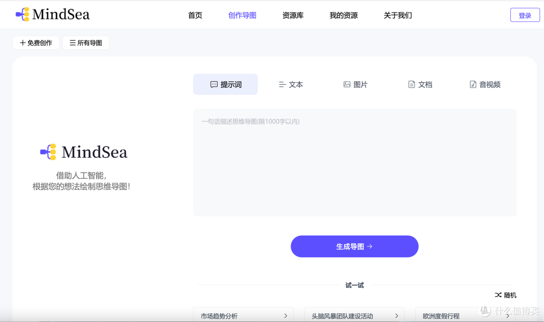
Task: Click the 免费创作 button
Action: pos(36,43)
